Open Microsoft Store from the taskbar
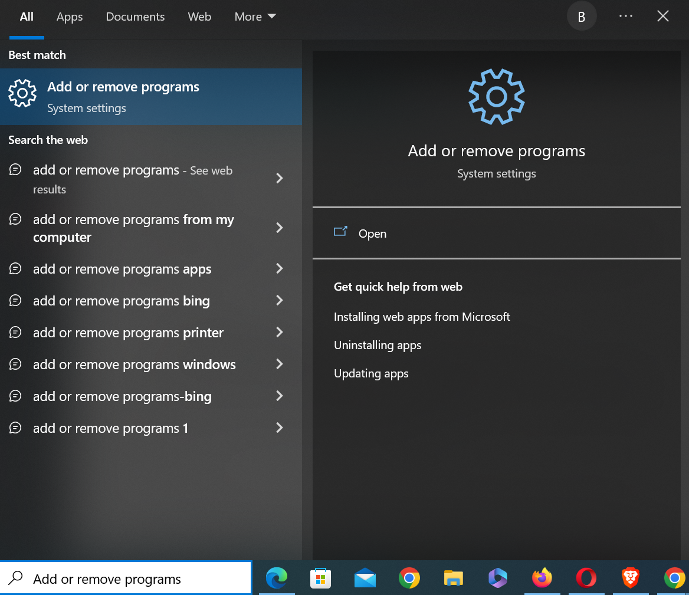Image resolution: width=689 pixels, height=595 pixels. coord(321,578)
